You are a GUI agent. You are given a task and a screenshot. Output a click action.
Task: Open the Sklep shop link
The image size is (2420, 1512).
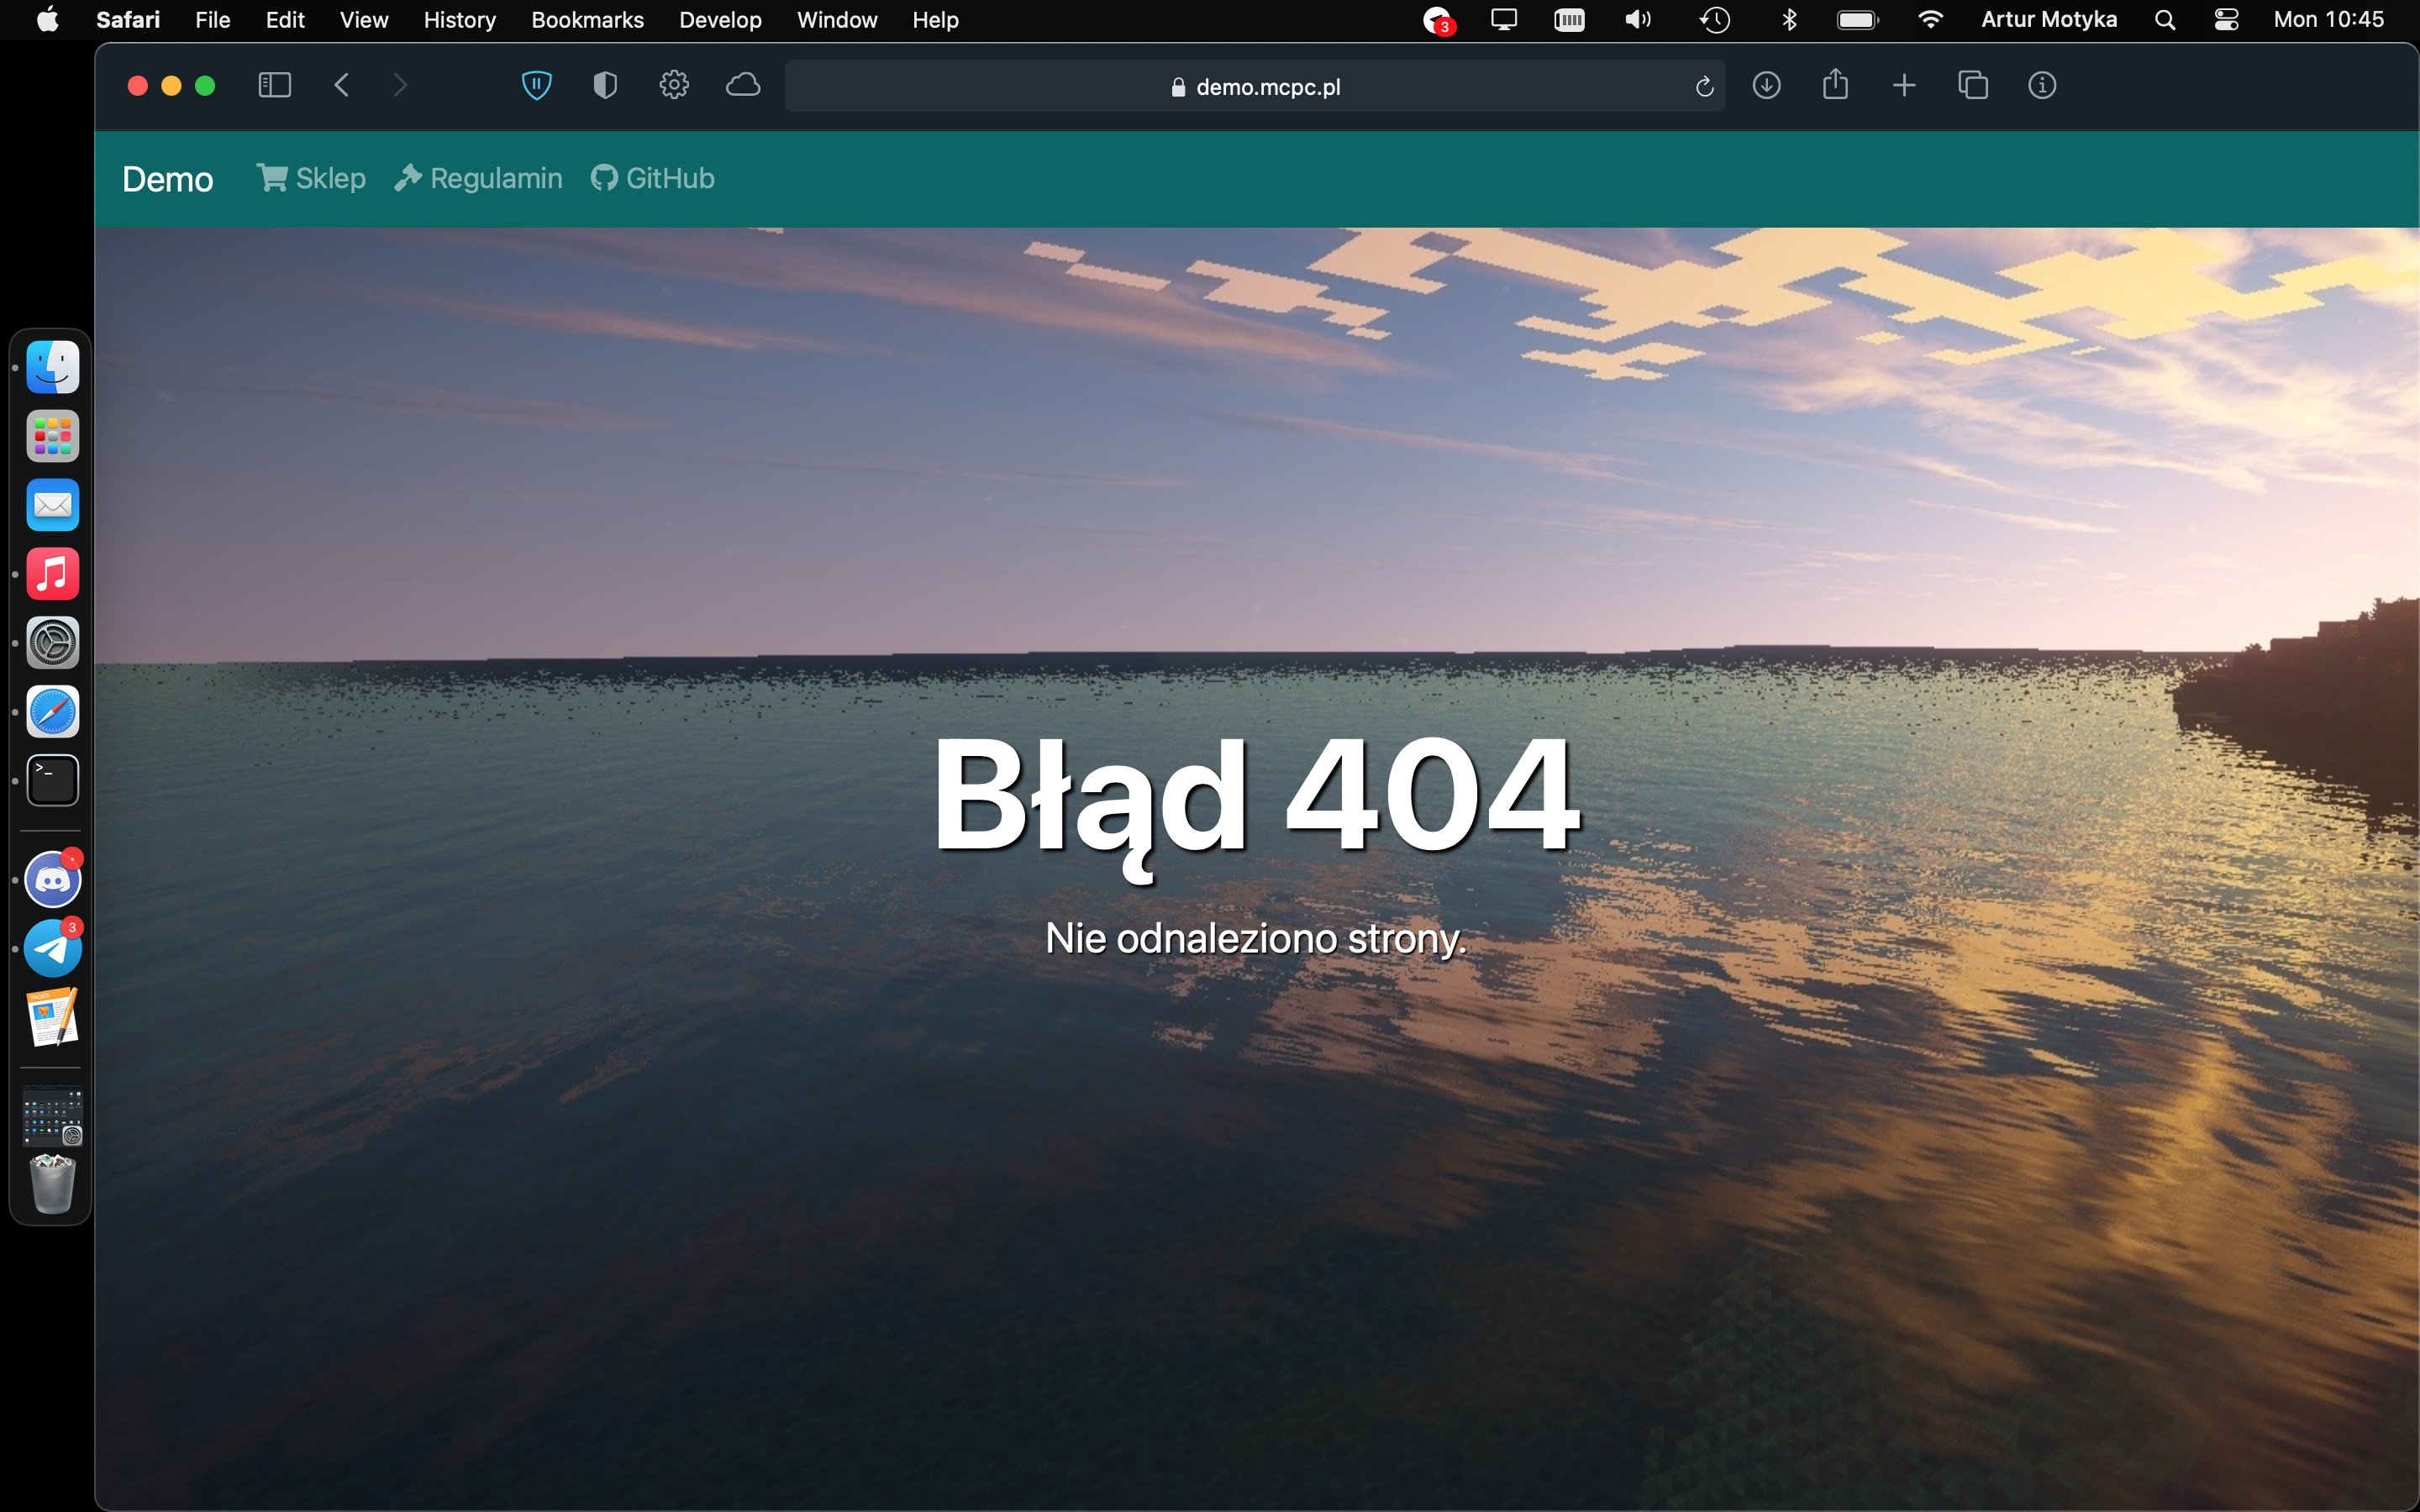click(x=311, y=179)
